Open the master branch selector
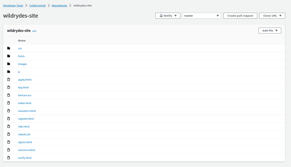The image size is (291, 167). coord(202,16)
